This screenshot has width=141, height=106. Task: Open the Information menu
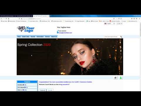40,37
